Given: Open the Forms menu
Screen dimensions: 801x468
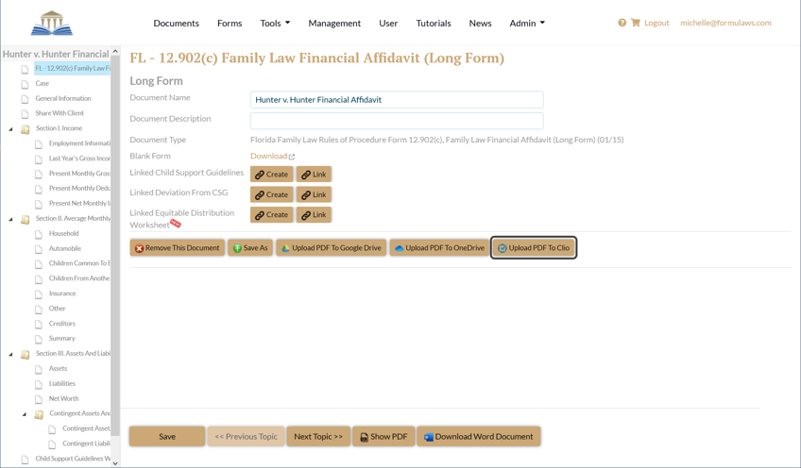Looking at the screenshot, I should pyautogui.click(x=230, y=23).
